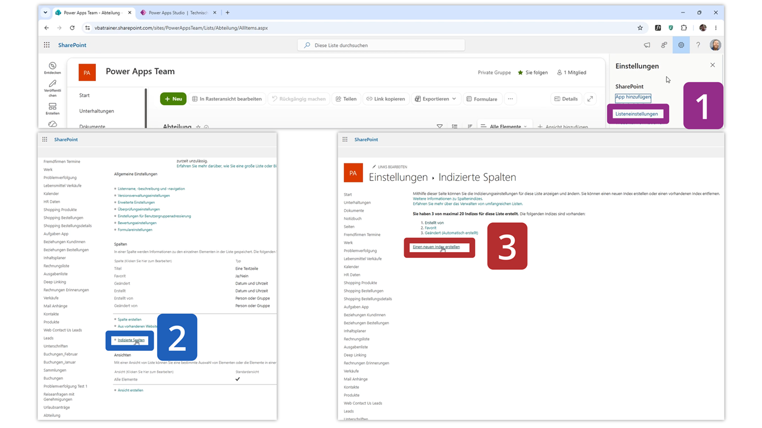The image size is (762, 428).
Task: Open the help question mark icon
Action: coord(698,45)
